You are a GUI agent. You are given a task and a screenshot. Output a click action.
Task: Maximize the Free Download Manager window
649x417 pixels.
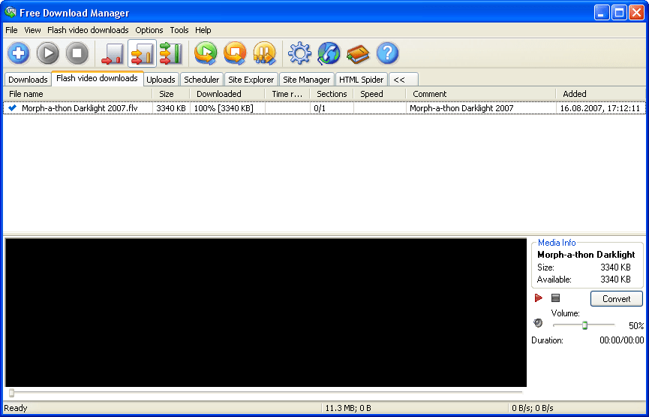(619, 13)
